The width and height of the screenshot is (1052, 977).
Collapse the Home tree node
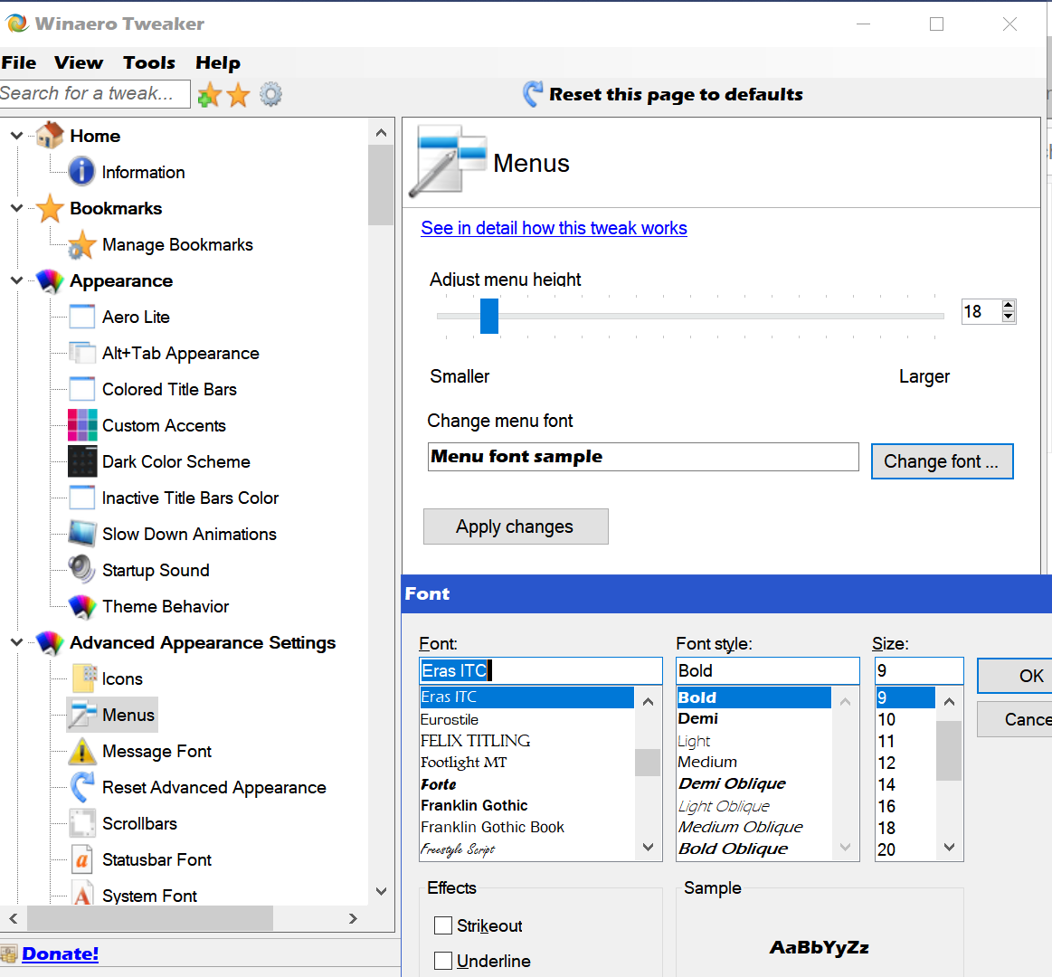point(17,136)
